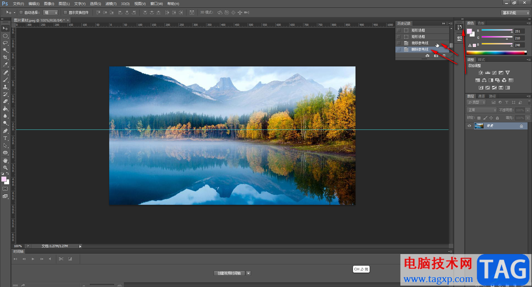Switch to the 色板 tab
This screenshot has width=532, height=287.
[481, 23]
